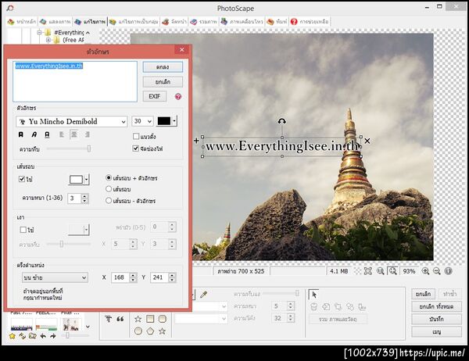Choose the rounded rectangle shape tool
469x361 pixels.
tap(162, 319)
